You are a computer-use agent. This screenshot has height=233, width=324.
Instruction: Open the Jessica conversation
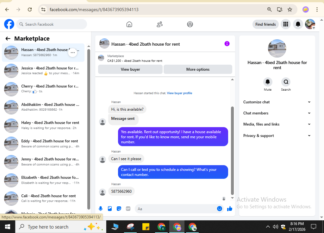pos(43,71)
